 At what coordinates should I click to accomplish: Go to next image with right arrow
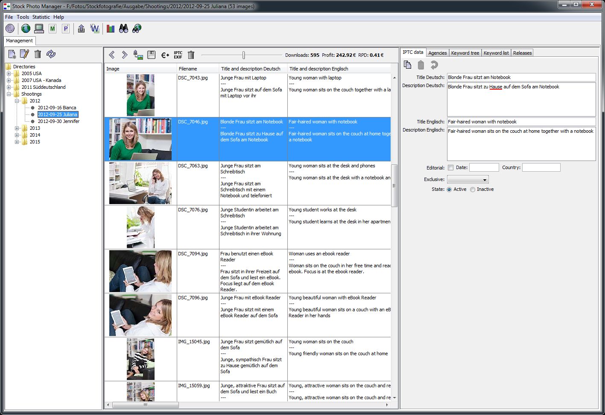tap(125, 55)
